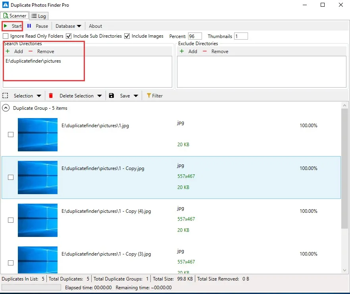This screenshot has width=350, height=294.
Task: Switch to the Log tab
Action: [38, 16]
